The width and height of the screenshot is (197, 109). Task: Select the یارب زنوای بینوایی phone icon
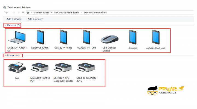156,37
